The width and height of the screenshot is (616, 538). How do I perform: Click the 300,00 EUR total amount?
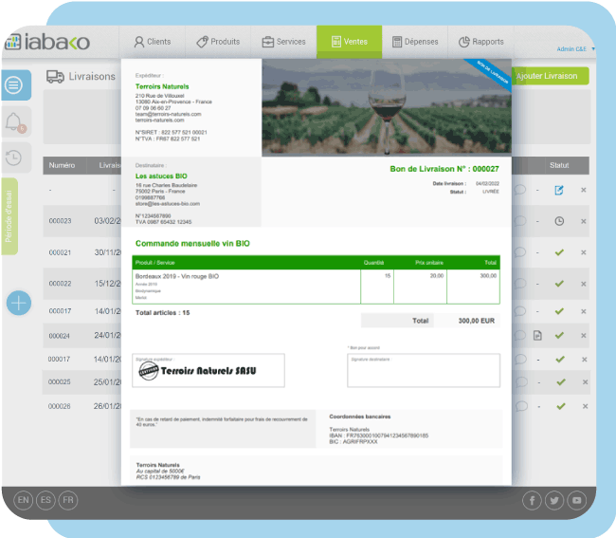pos(476,321)
